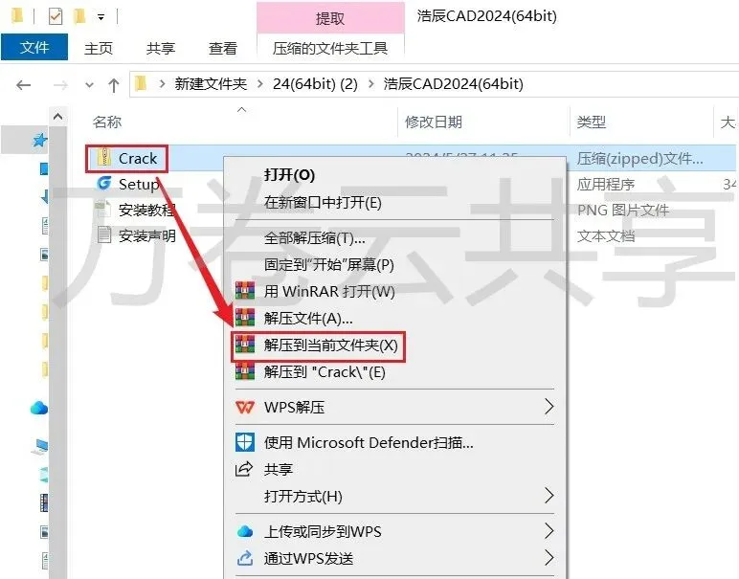Expand the 上传或同步到WPS submenu arrow
Screen dimensions: 739x579
pyautogui.click(x=549, y=530)
